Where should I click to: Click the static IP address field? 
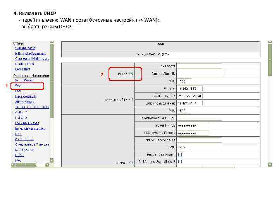click(189, 89)
